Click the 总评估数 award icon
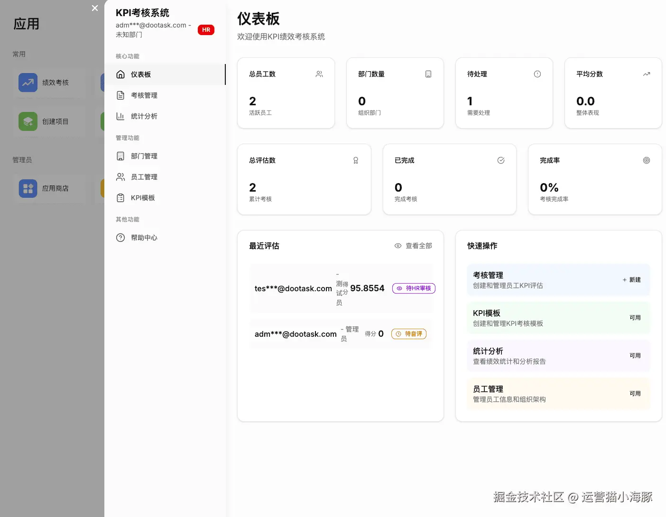Image resolution: width=666 pixels, height=517 pixels. (356, 160)
